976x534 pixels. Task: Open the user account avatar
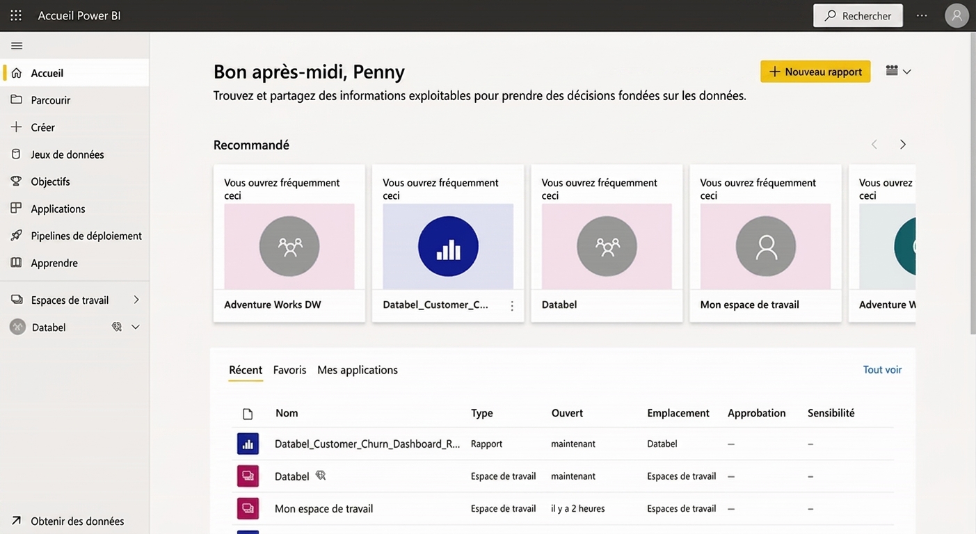pos(957,15)
